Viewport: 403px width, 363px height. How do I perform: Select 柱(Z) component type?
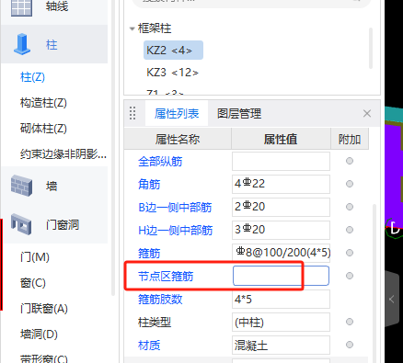32,76
